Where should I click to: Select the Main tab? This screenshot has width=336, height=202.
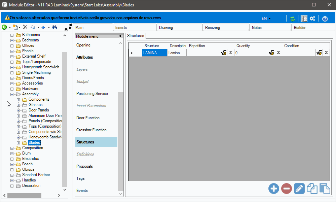93,28
